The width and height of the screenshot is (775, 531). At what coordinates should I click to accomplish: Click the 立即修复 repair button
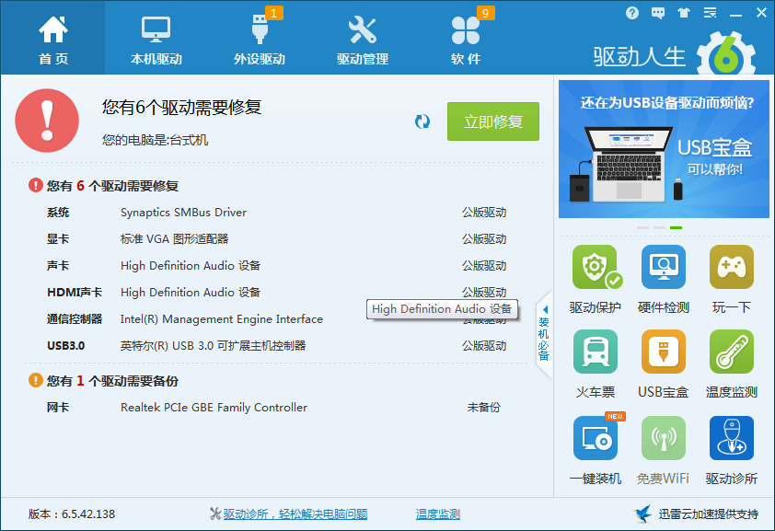click(493, 121)
